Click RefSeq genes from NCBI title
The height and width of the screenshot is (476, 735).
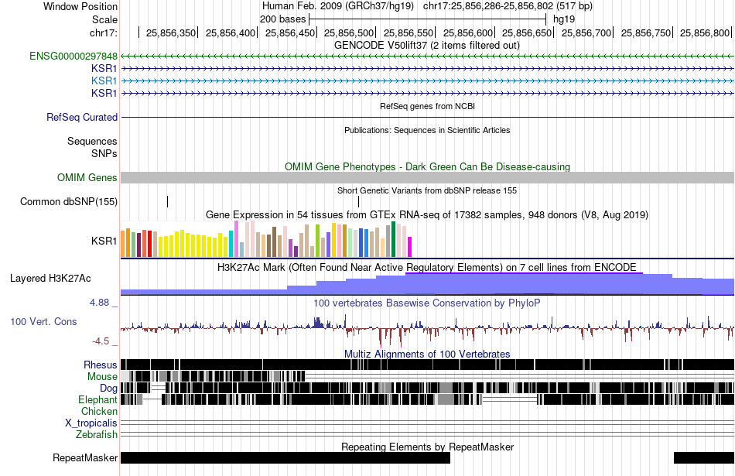(x=428, y=107)
